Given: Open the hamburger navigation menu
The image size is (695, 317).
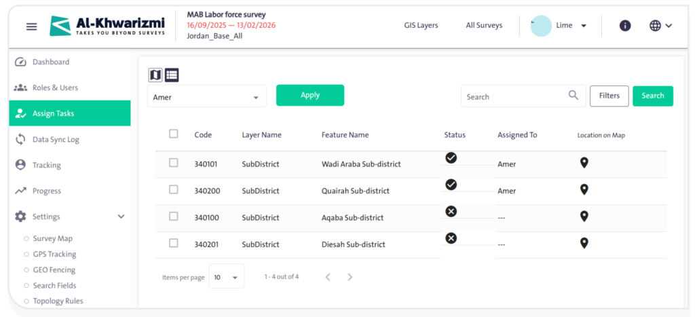Looking at the screenshot, I should (x=31, y=26).
